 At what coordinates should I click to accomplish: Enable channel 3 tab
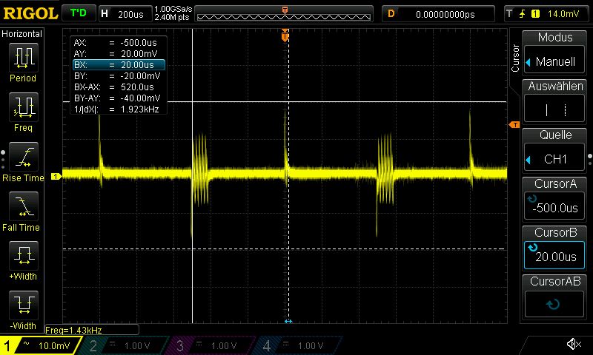(x=211, y=345)
